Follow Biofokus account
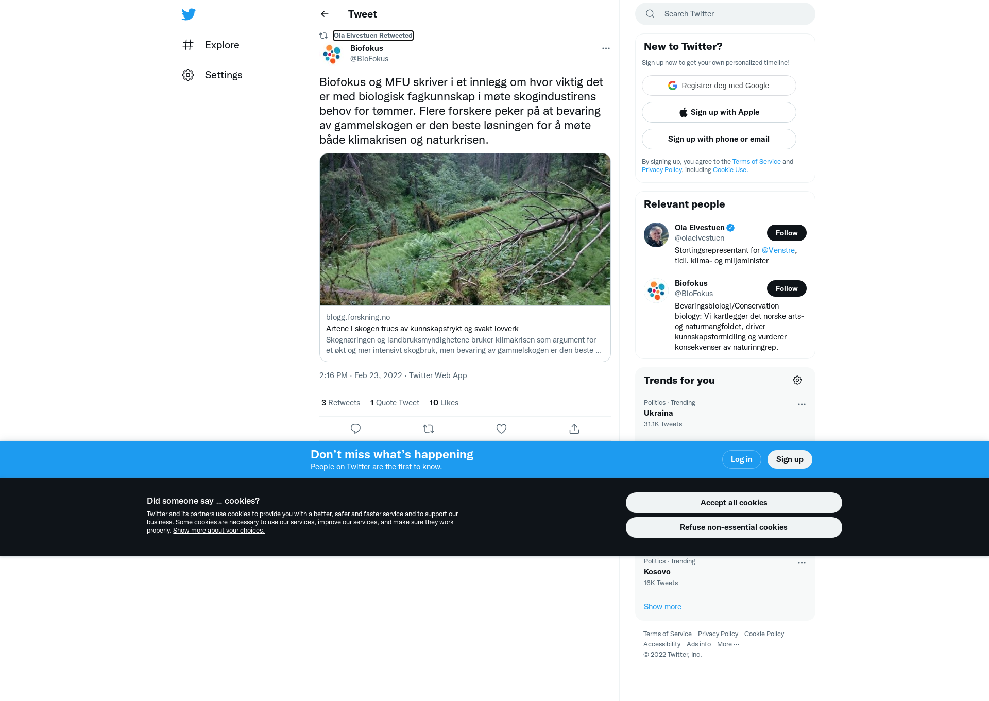 (x=787, y=288)
